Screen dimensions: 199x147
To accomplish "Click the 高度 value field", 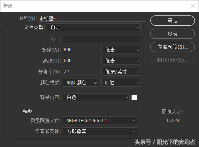I will pyautogui.click(x=81, y=61).
